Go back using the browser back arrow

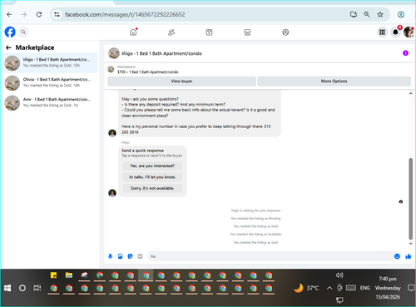[9, 14]
